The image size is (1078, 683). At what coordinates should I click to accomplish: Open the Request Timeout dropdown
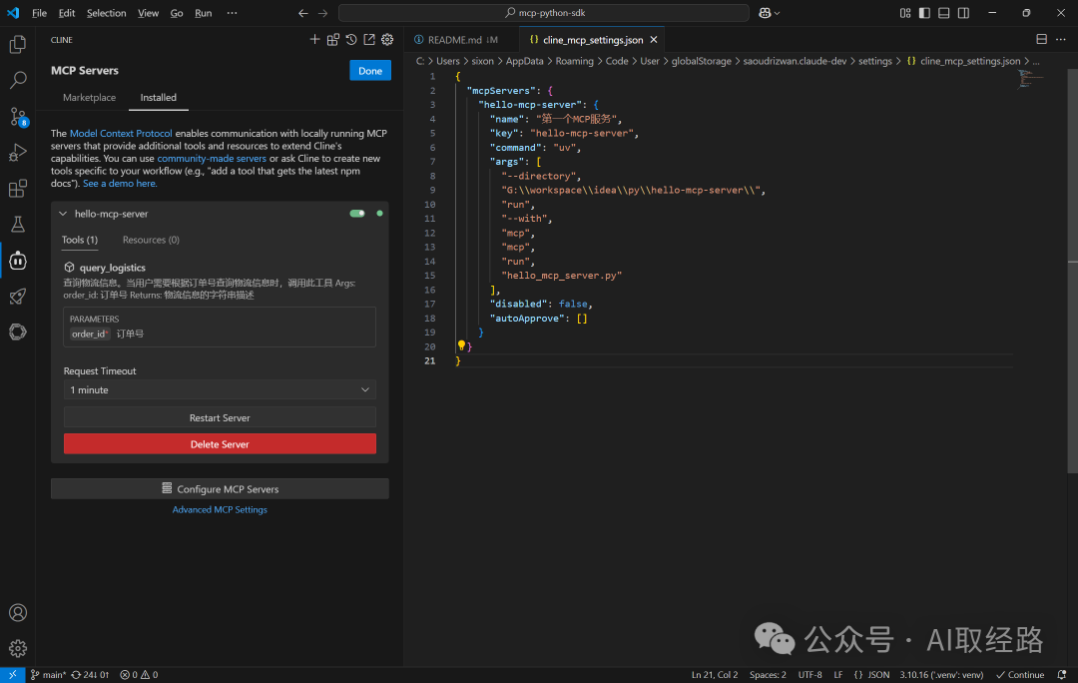(220, 390)
